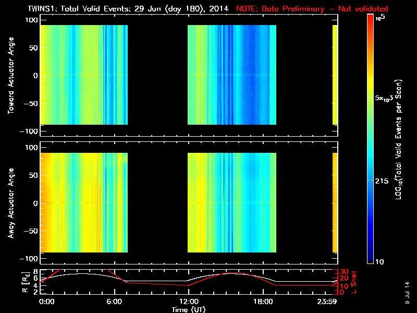Click the 0:00 time axis label
This screenshot has height=313, width=417.
coord(46,302)
